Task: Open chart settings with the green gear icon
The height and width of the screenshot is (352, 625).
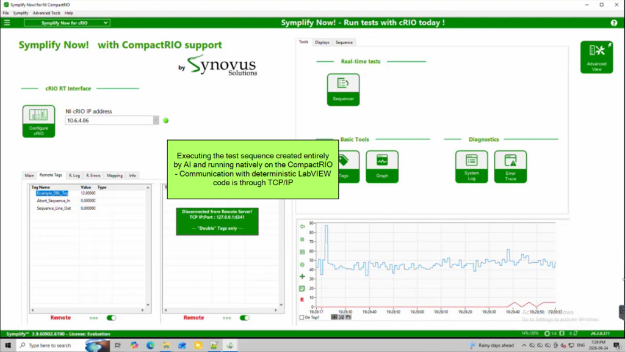Action: [302, 265]
